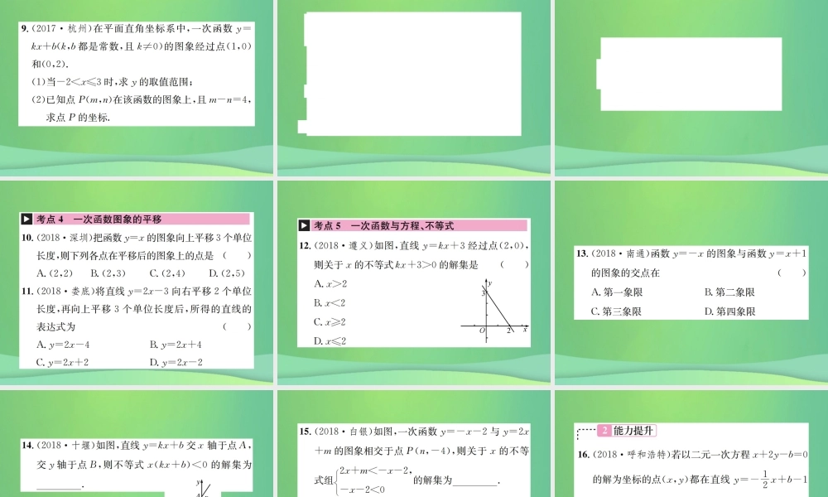The width and height of the screenshot is (828, 497).
Task: Open the slide with questions 10 and 11
Action: (137, 282)
